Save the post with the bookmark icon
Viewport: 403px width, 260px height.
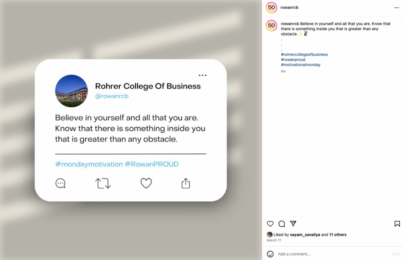[397, 224]
